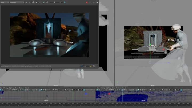Open Shading menu in camera1 panel
The image size is (192, 108).
[6, 88]
